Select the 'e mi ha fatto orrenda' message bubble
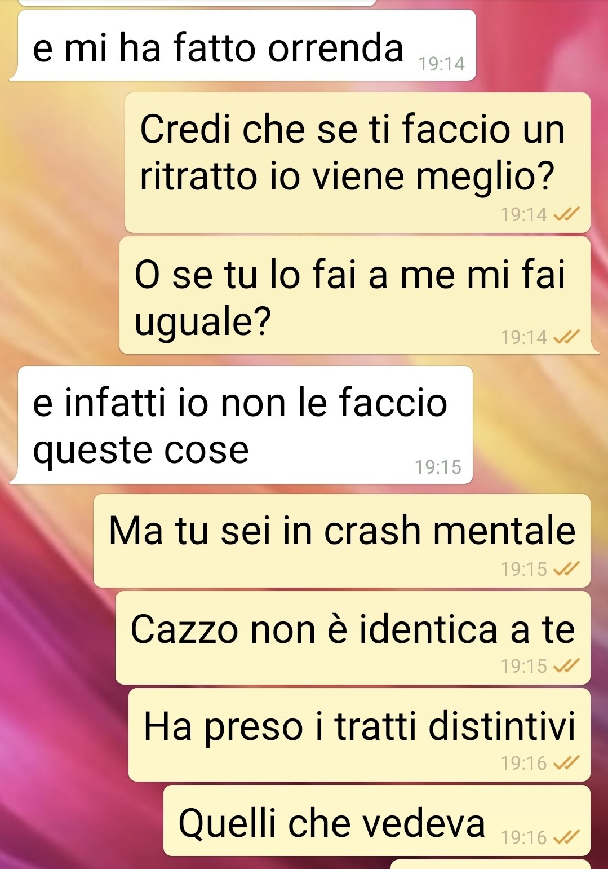The image size is (608, 869). tap(243, 46)
